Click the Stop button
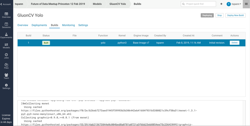Image resolution: width=250 pixels, height=126 pixels. tap(219, 15)
